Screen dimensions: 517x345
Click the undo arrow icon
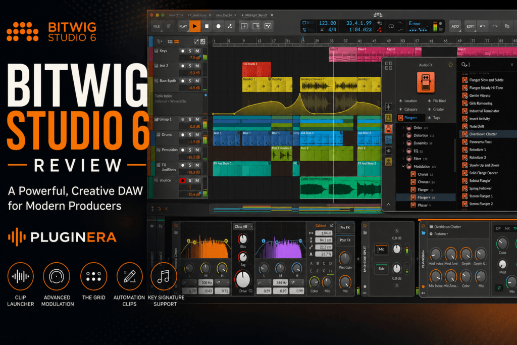tap(483, 26)
